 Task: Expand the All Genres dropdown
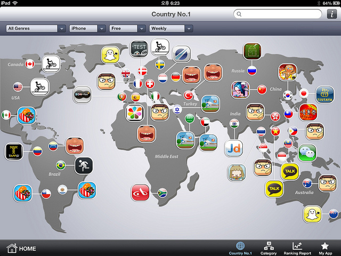(36, 28)
